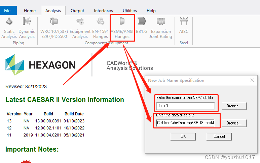This screenshot has width=260, height=163.
Task: Open the File menu
Action: click(x=8, y=10)
